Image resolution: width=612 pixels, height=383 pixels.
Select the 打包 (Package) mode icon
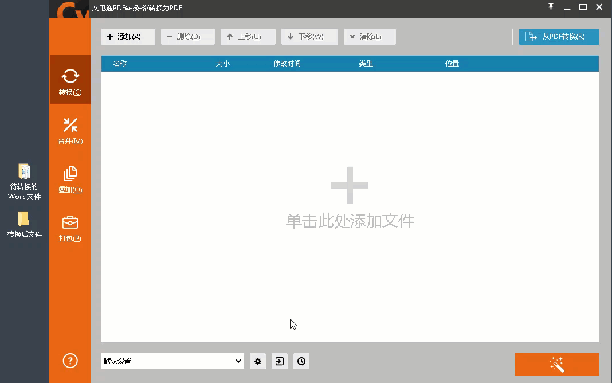(70, 229)
